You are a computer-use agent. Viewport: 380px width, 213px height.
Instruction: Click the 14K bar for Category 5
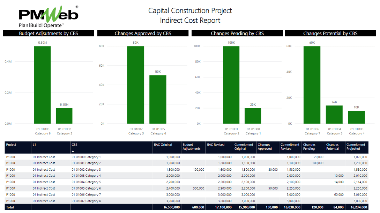pos(334,115)
